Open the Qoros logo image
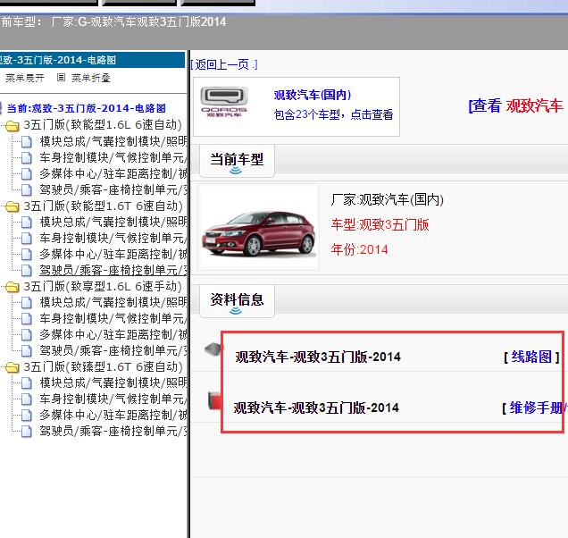 pyautogui.click(x=224, y=102)
